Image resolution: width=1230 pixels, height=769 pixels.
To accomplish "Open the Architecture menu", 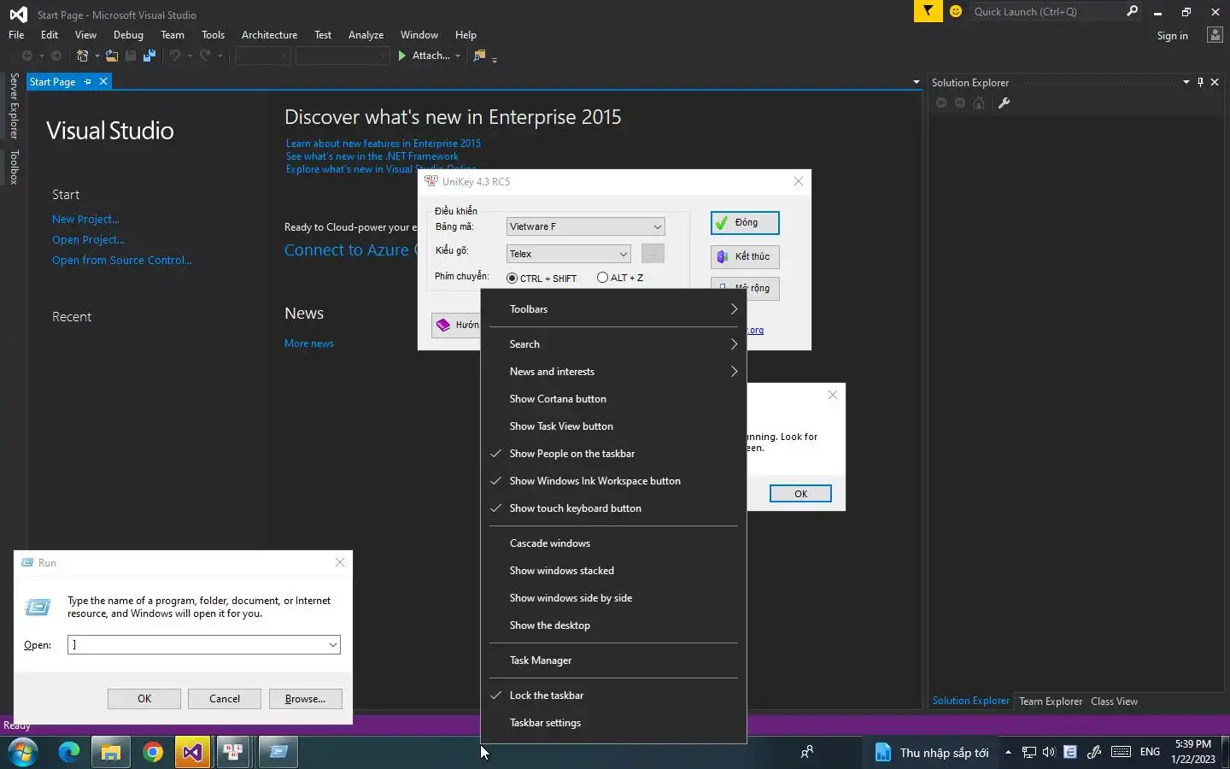I will coord(269,35).
